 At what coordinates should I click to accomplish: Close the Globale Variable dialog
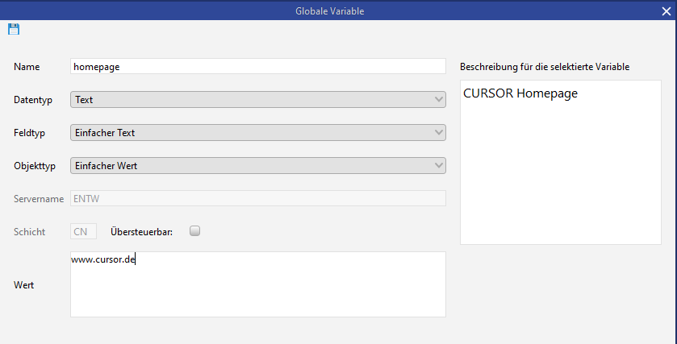click(x=666, y=11)
